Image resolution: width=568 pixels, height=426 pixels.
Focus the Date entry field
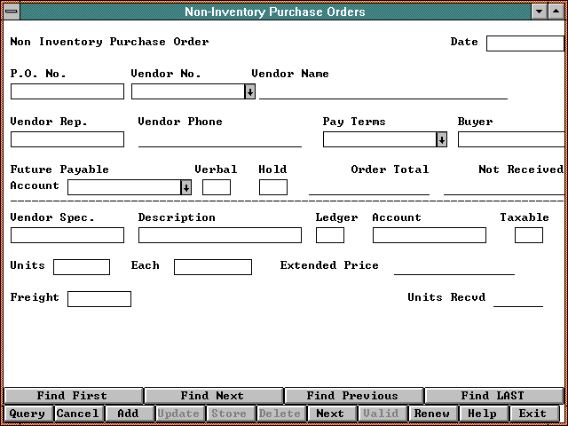click(525, 43)
